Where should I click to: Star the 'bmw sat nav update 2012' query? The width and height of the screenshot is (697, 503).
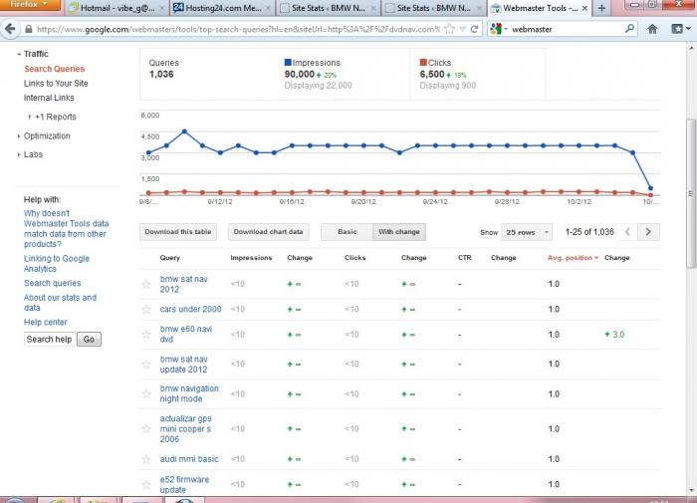coord(146,365)
